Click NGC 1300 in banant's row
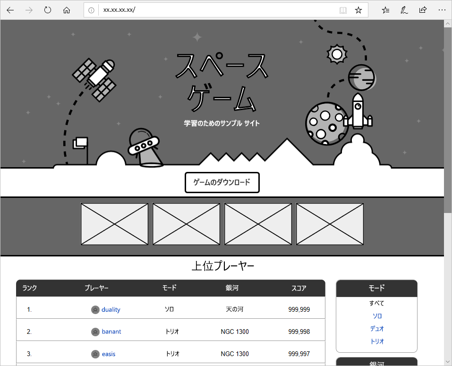The width and height of the screenshot is (452, 366). [x=235, y=332]
